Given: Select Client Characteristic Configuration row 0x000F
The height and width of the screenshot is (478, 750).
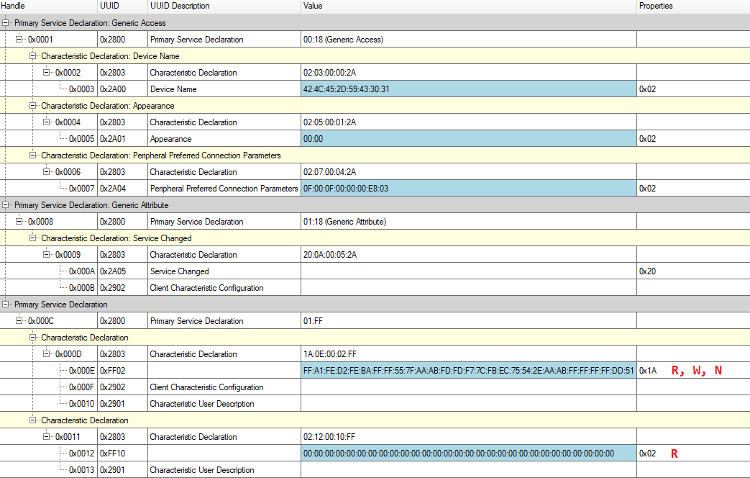Looking at the screenshot, I should [x=375, y=387].
